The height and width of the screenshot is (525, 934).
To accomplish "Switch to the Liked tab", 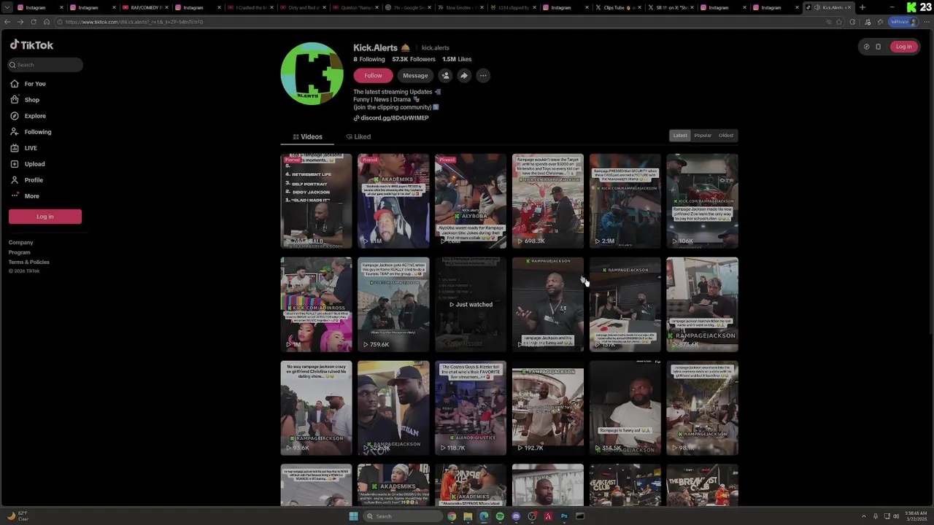I will click(x=358, y=137).
